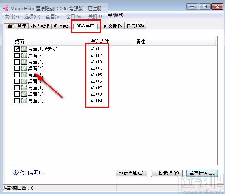The image size is (225, 194).
Task: Select the Alt+5 hotkey cell
Action: (x=96, y=75)
